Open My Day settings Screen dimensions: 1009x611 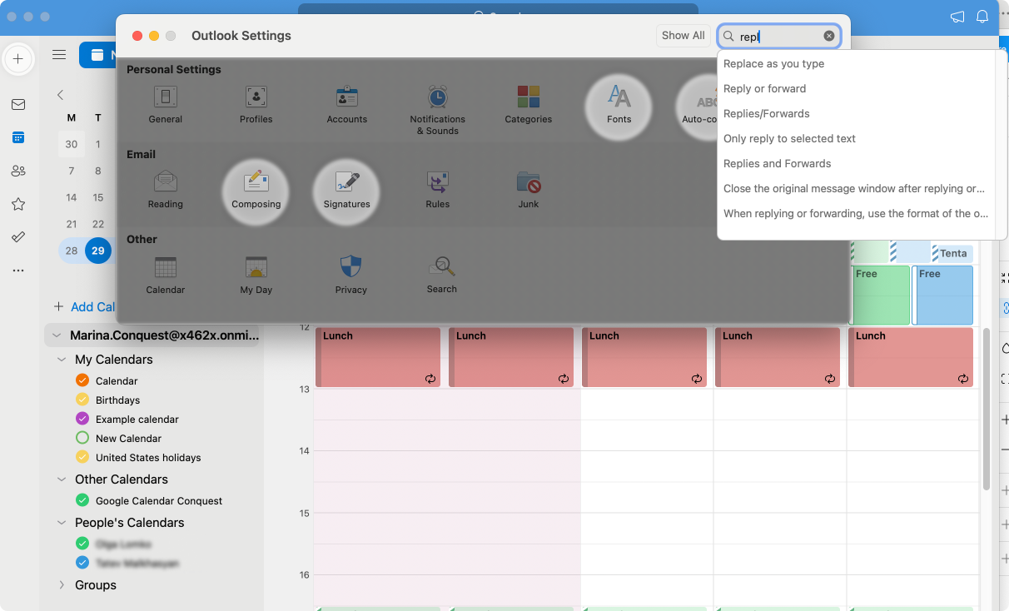click(x=256, y=275)
